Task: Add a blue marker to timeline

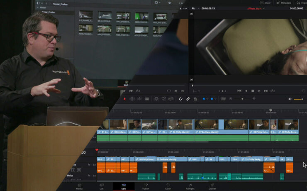Action: click(x=212, y=99)
